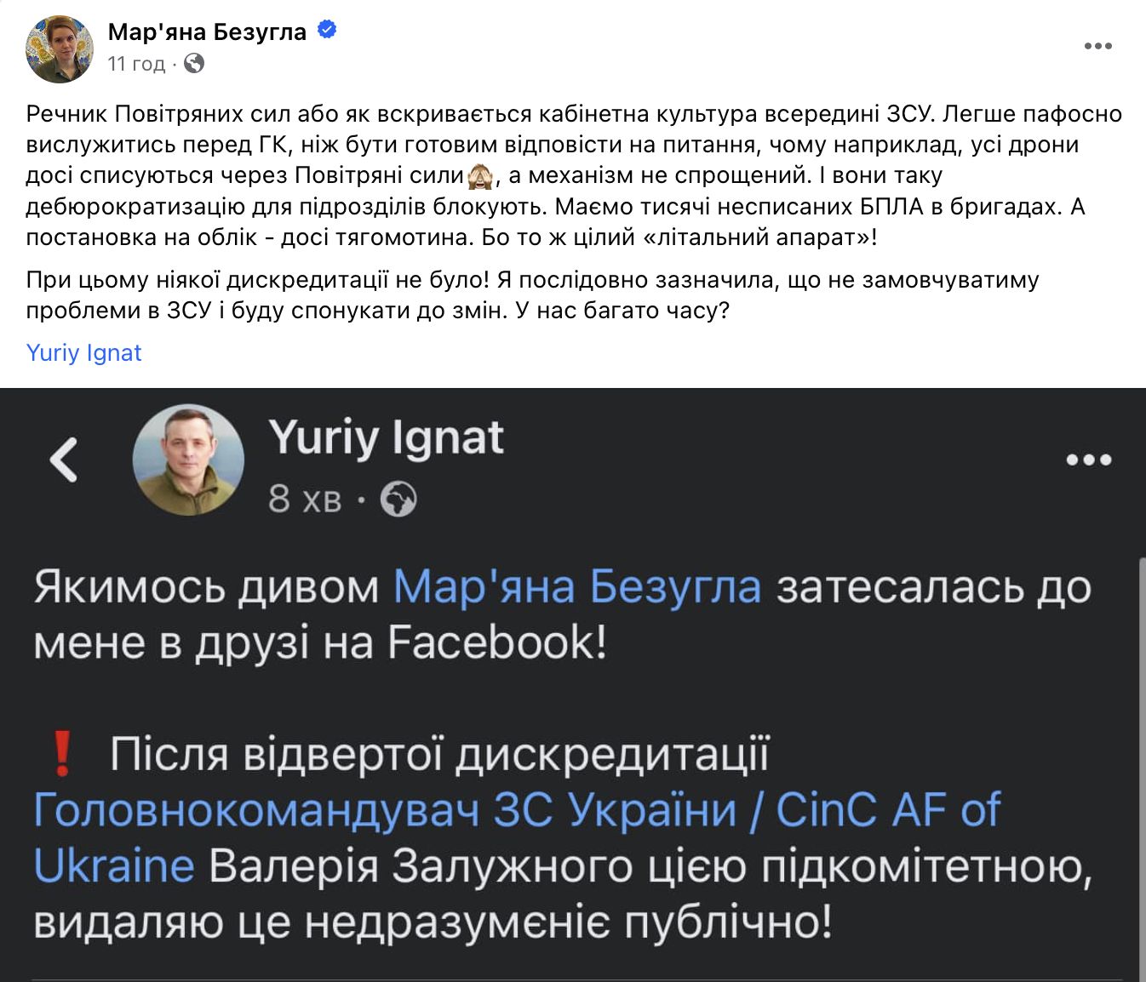Click the public audience globe icon
Image resolution: width=1146 pixels, height=982 pixels.
click(x=194, y=63)
